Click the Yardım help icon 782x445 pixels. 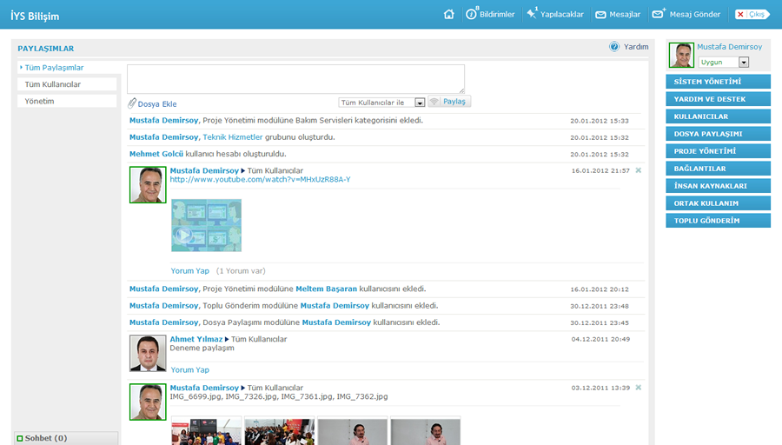click(x=614, y=47)
